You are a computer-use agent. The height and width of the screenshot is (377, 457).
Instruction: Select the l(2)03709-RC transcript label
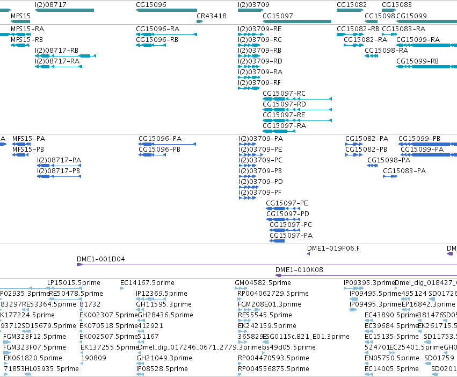point(260,40)
